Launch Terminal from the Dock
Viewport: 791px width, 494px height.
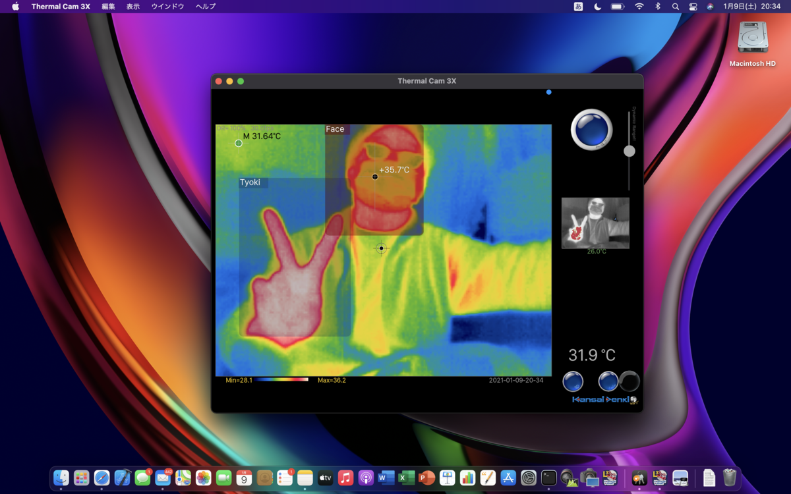pos(549,478)
